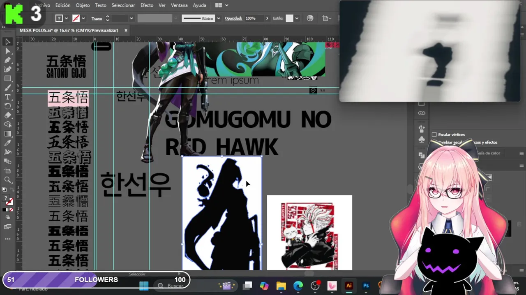The height and width of the screenshot is (295, 526).
Task: Open the drawing modes button
Action: click(x=8, y=217)
